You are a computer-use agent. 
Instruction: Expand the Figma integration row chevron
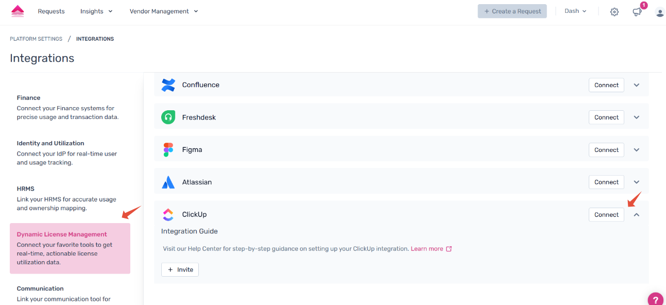tap(637, 150)
